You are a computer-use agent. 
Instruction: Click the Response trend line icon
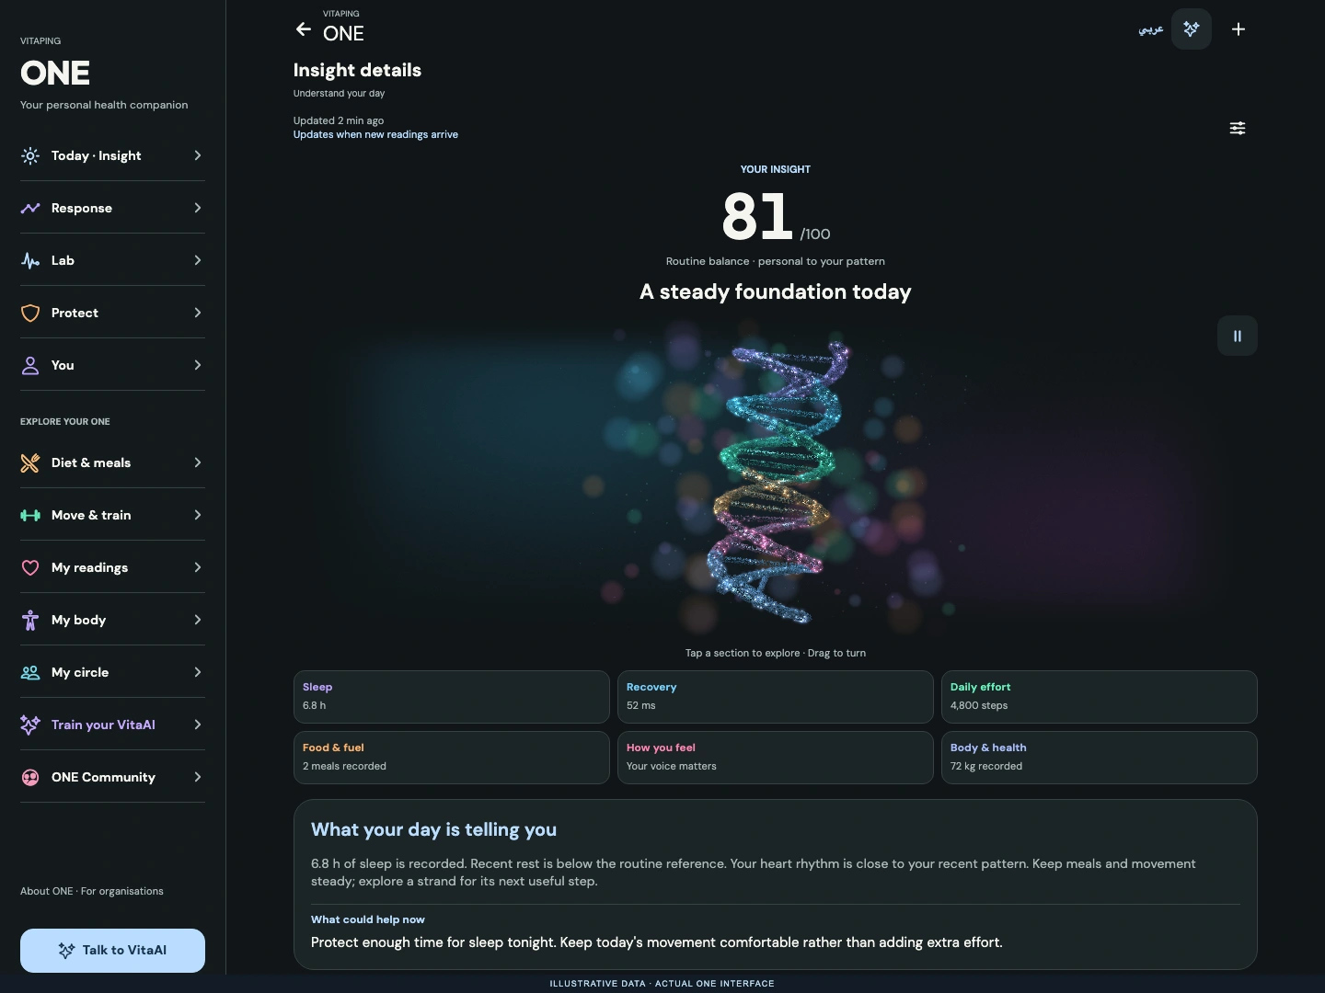(x=30, y=208)
